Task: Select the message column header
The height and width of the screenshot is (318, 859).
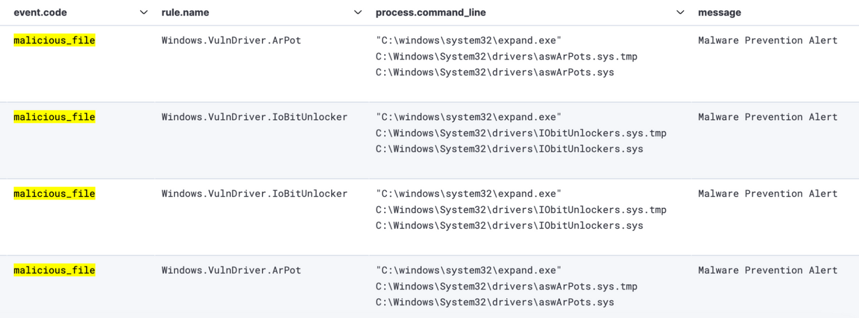Action: (719, 13)
